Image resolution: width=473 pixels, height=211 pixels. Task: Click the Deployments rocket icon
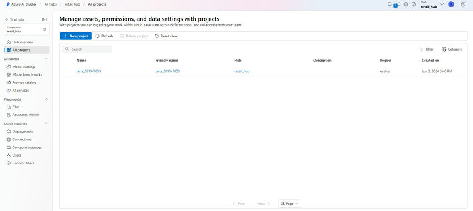pyautogui.click(x=8, y=132)
